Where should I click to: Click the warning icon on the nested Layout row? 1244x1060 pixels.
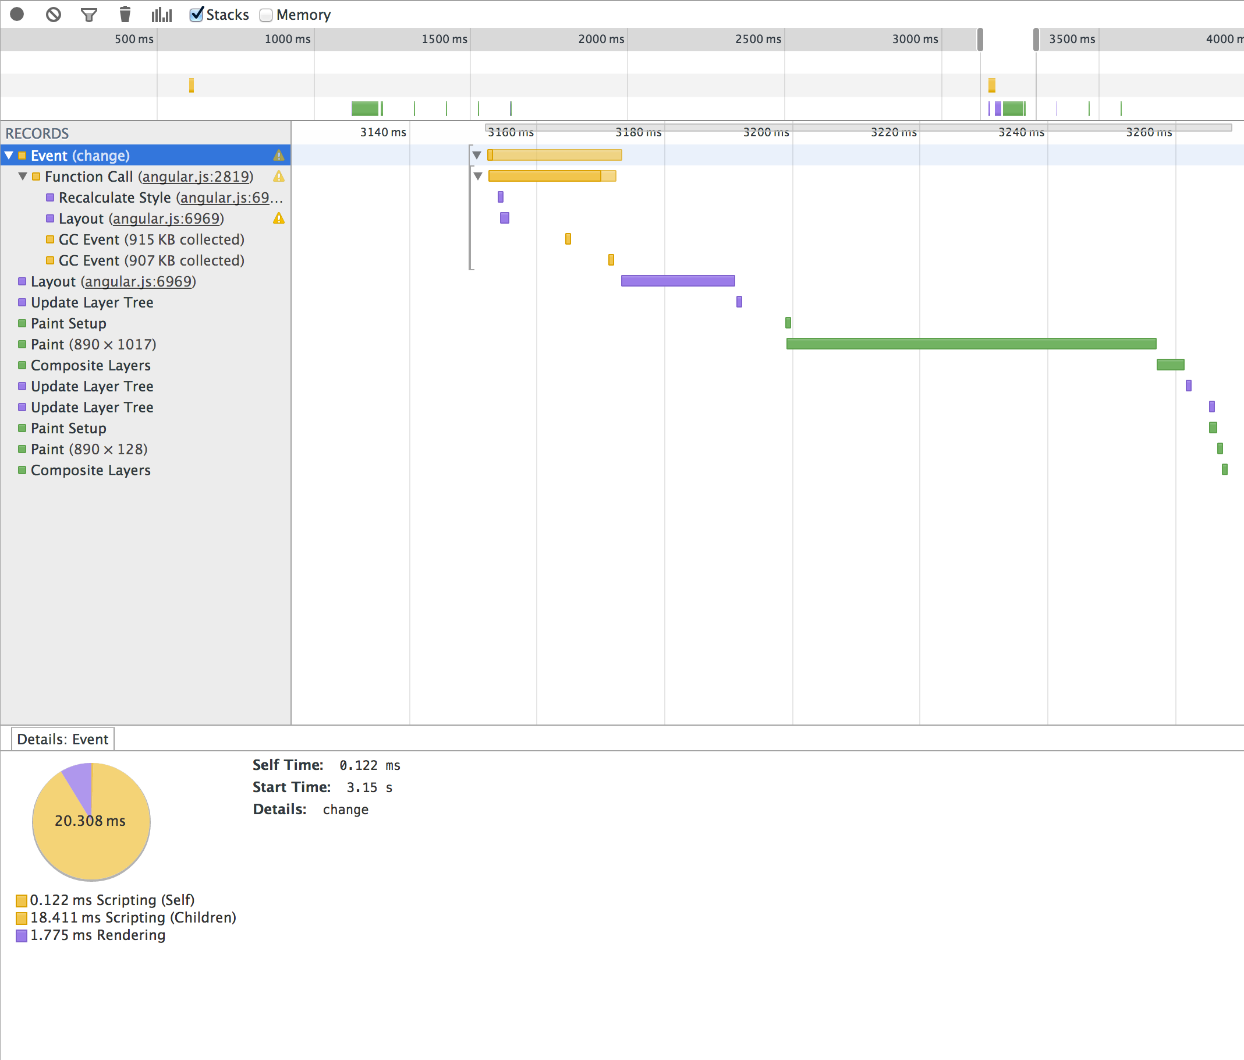(279, 218)
